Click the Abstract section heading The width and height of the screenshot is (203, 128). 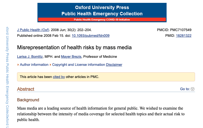coord(26,89)
